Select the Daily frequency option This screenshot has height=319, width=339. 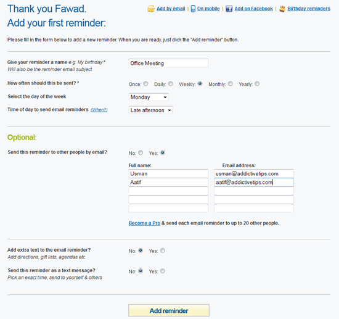[x=171, y=83]
